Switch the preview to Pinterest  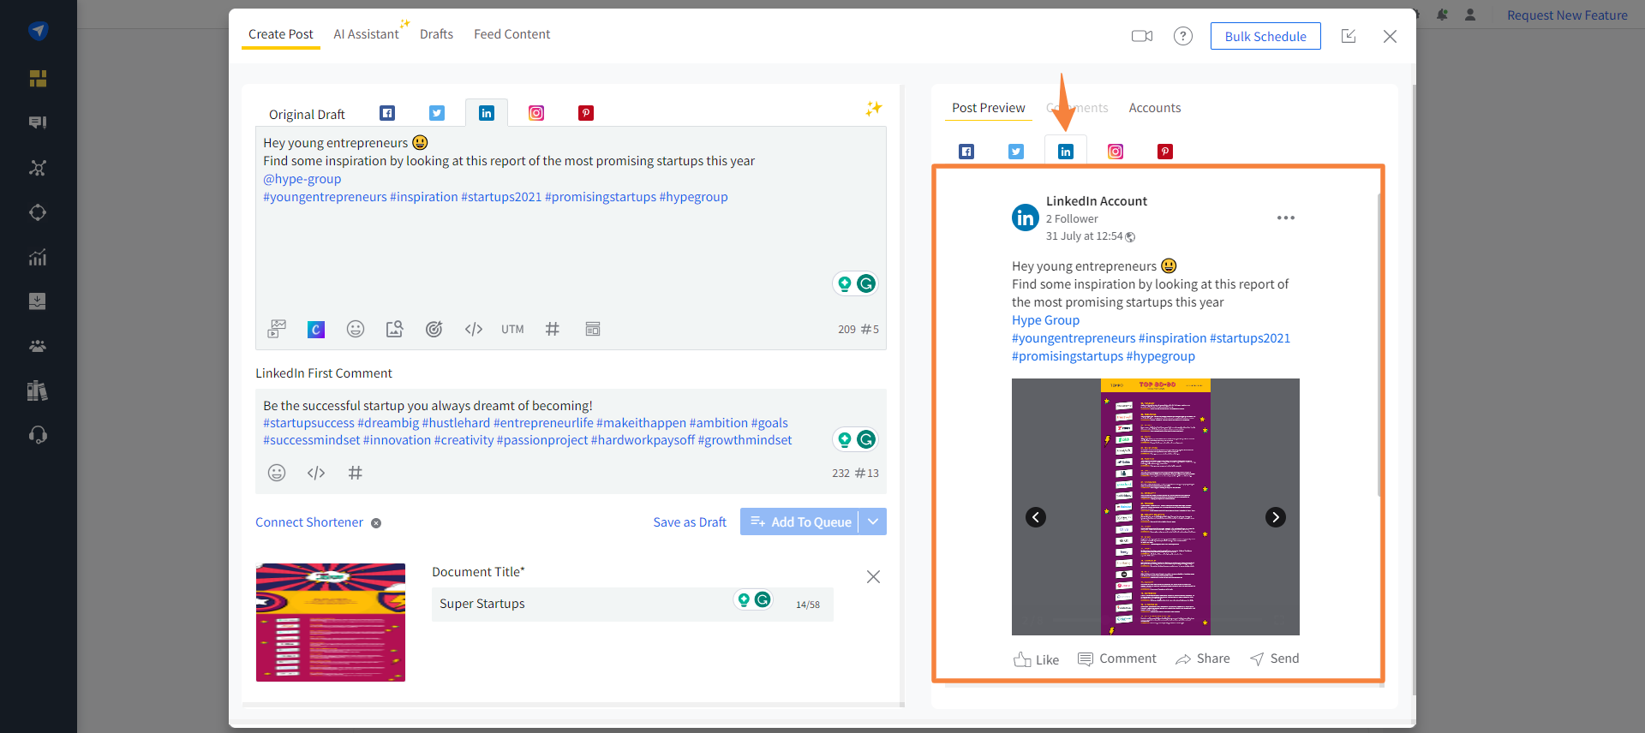(x=1165, y=152)
